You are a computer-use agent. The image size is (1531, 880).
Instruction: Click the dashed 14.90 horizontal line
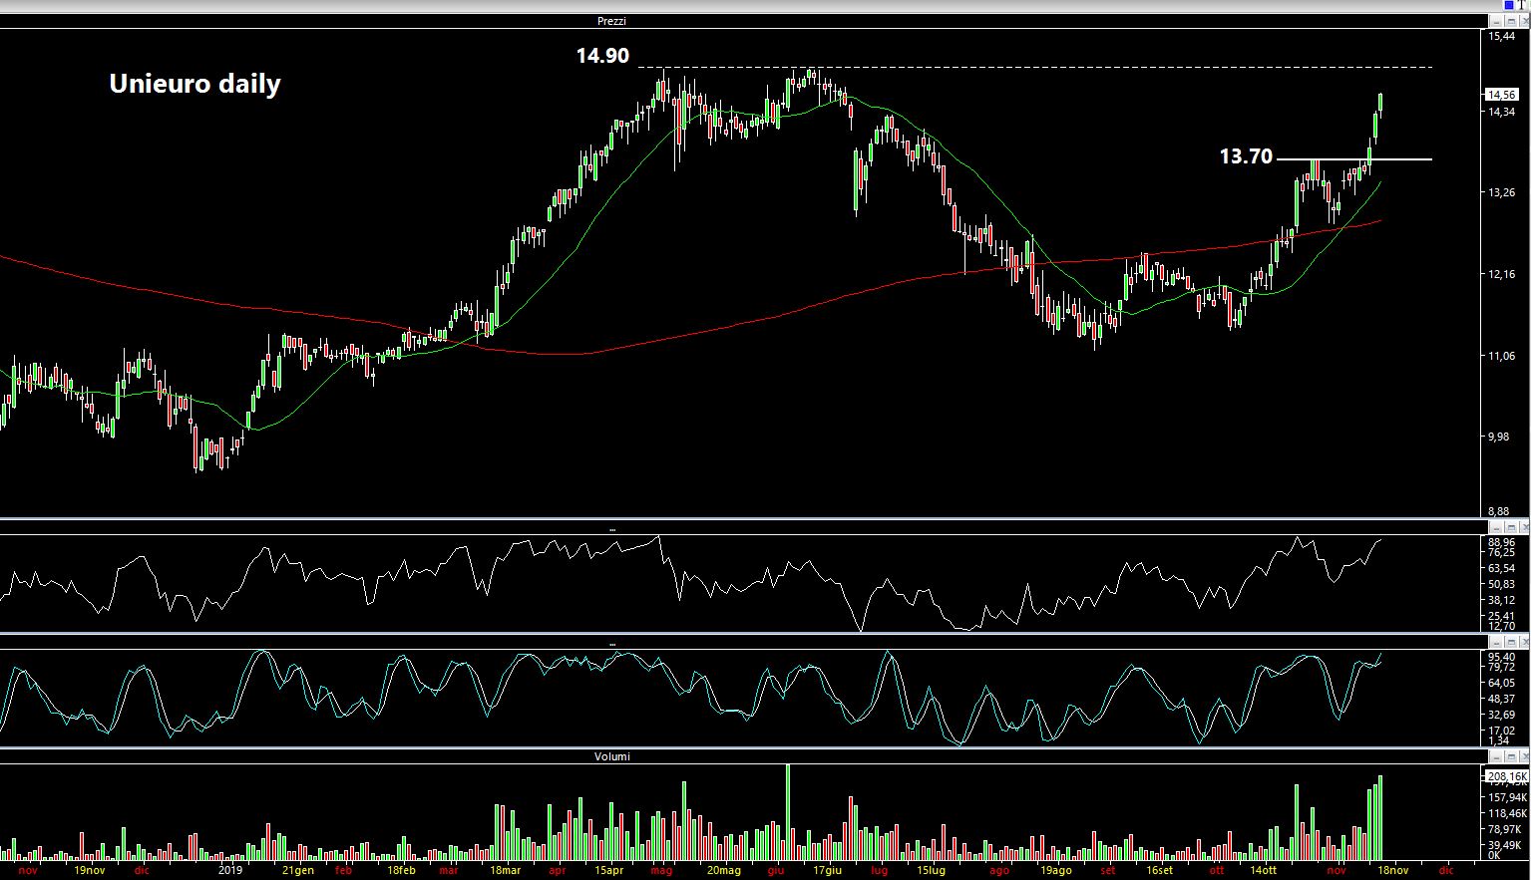point(1033,67)
